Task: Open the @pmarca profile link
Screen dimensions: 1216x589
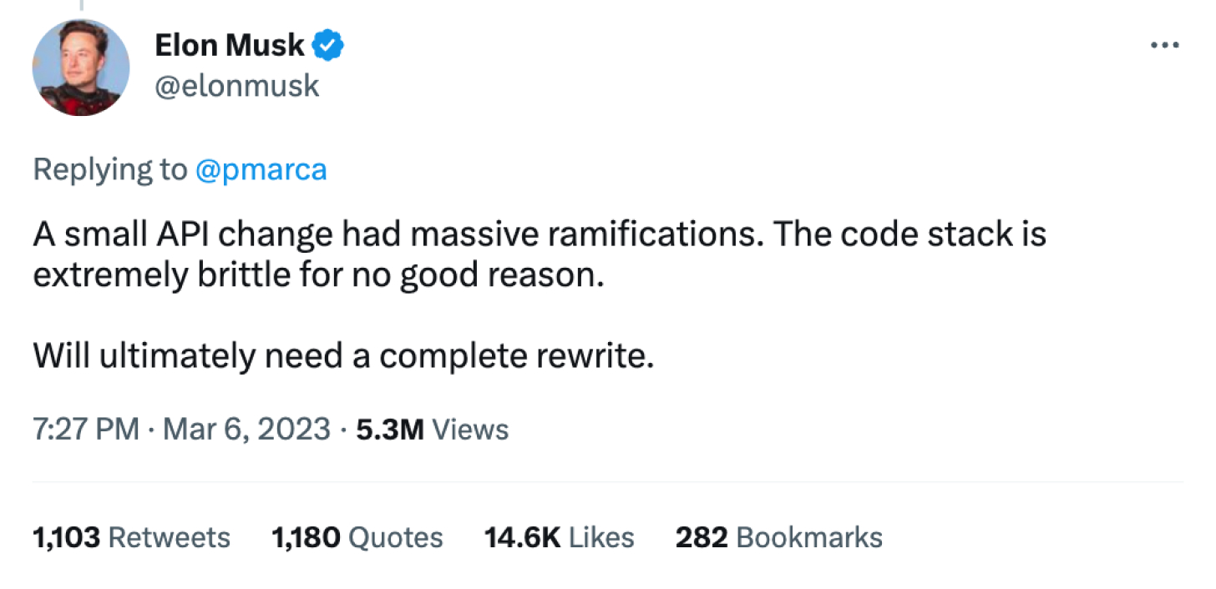Action: click(x=261, y=169)
